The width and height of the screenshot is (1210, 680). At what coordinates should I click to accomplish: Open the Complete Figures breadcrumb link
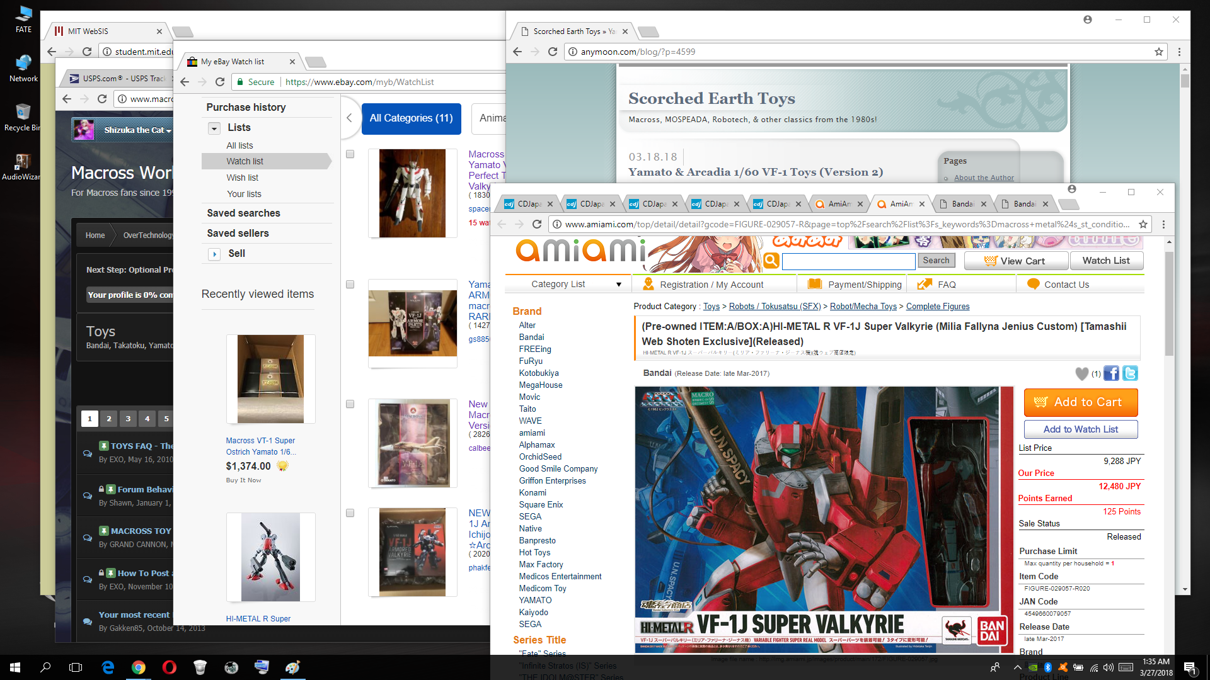(938, 306)
